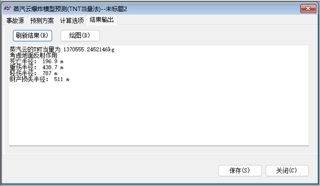Save the results with 保存(S)

pos(240,170)
